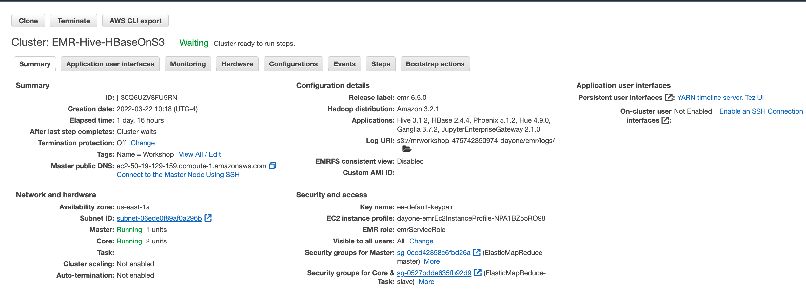Image resolution: width=806 pixels, height=305 pixels.
Task: Change the Visible to all users setting
Action: (x=421, y=241)
